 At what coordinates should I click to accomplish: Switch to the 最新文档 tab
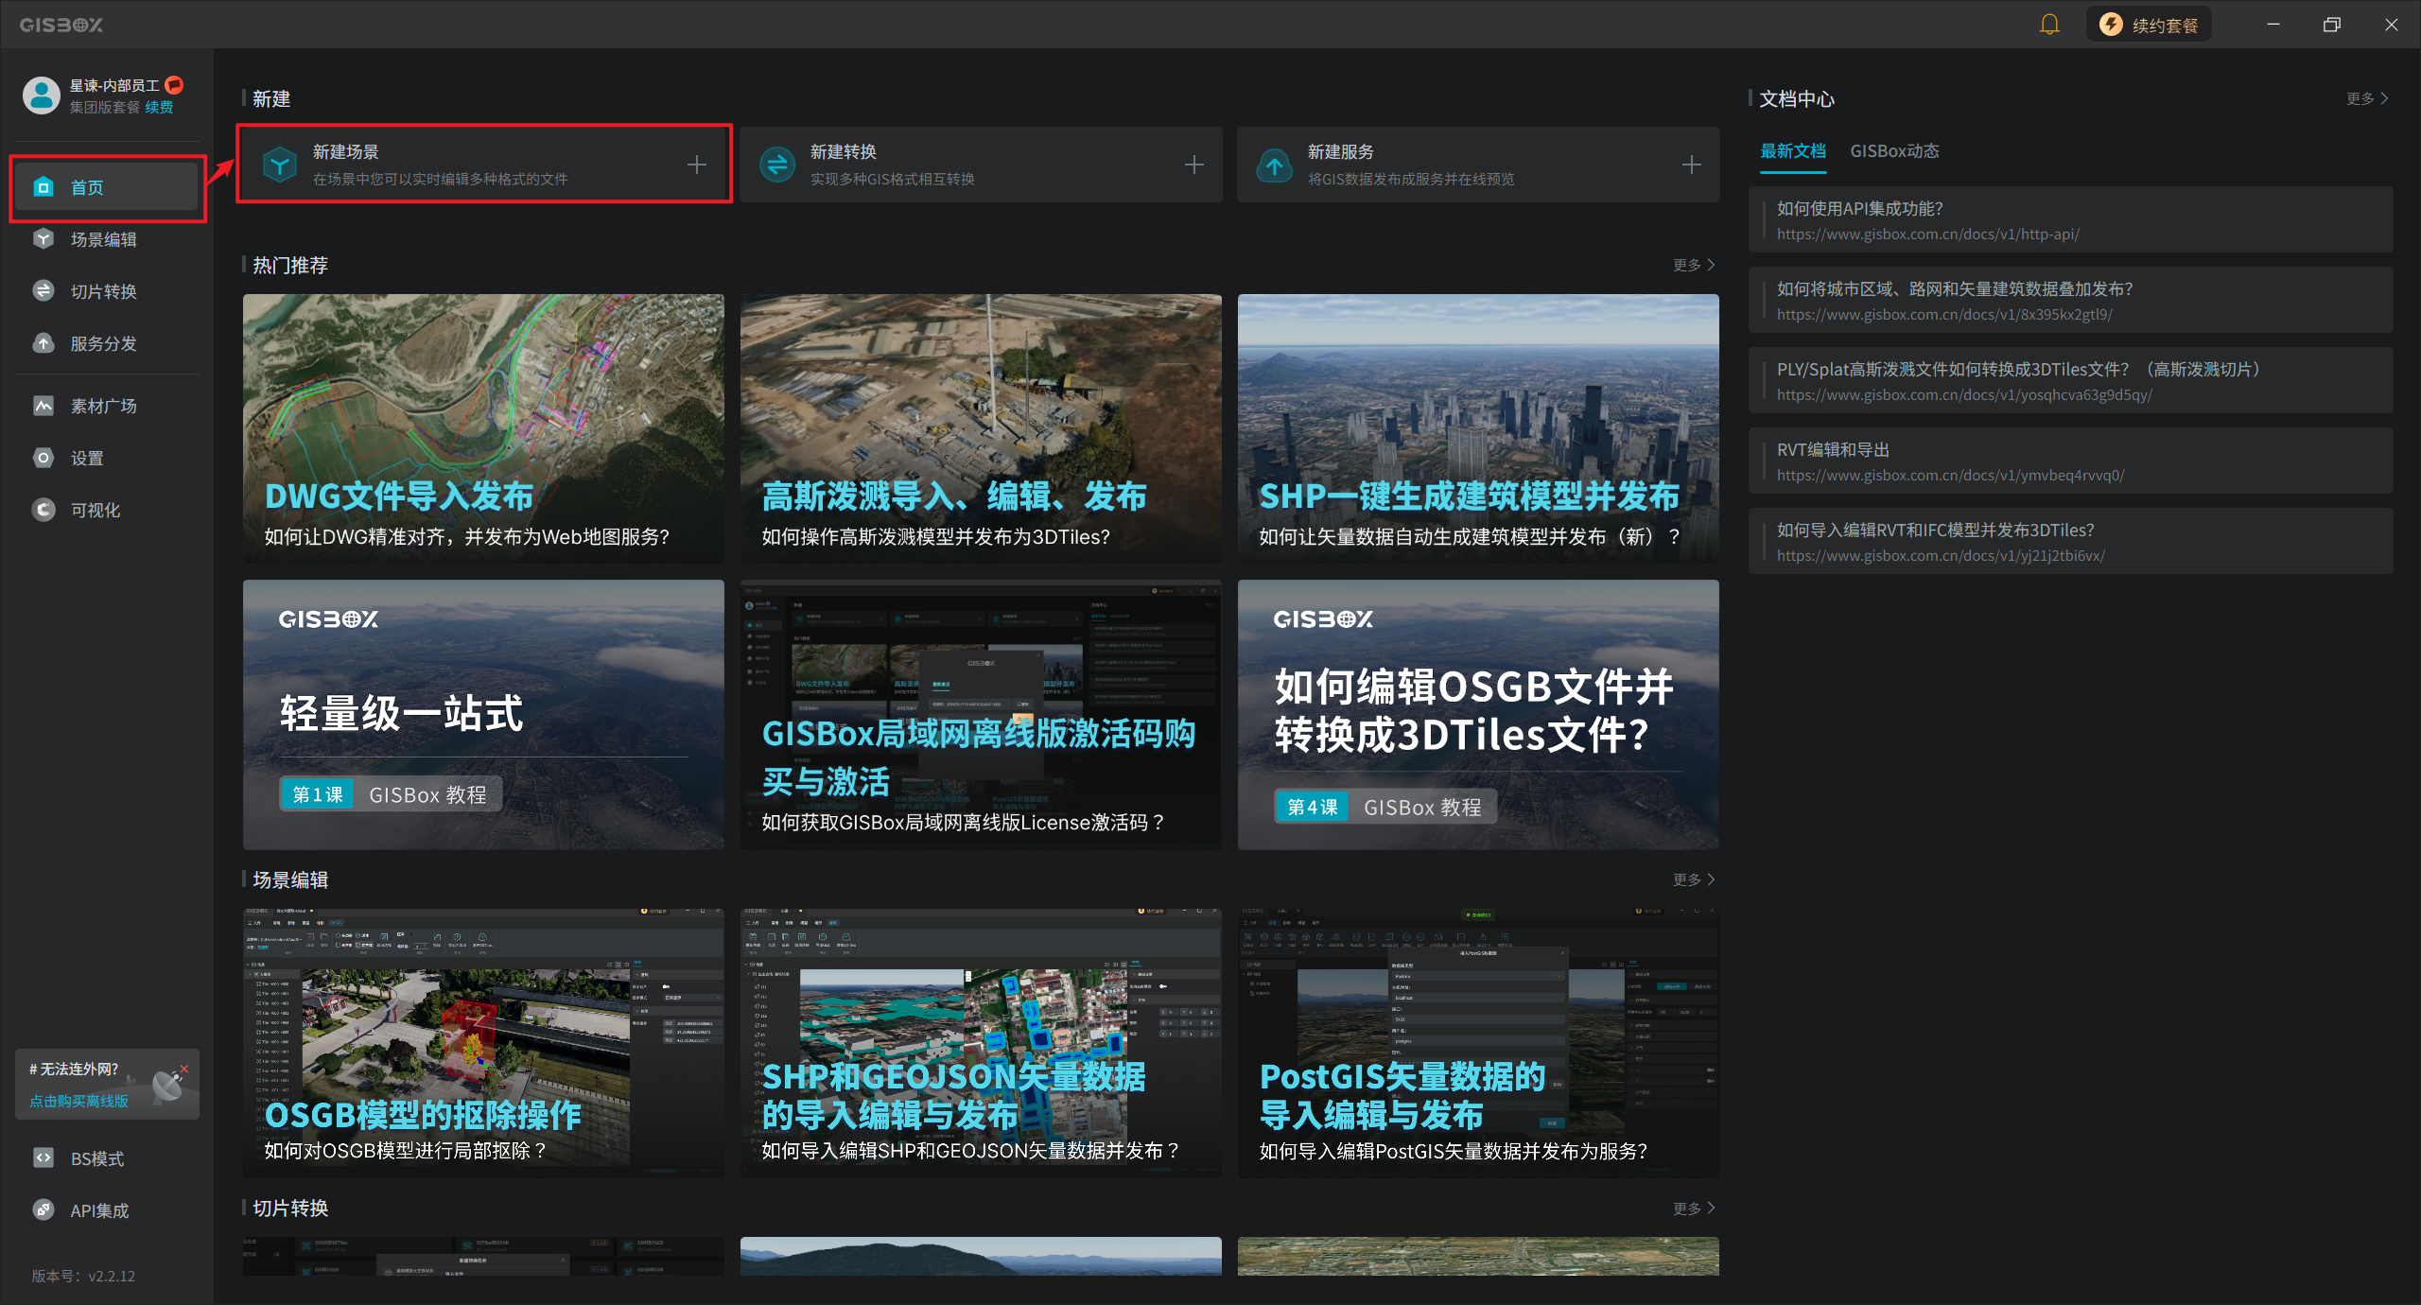click(x=1793, y=151)
